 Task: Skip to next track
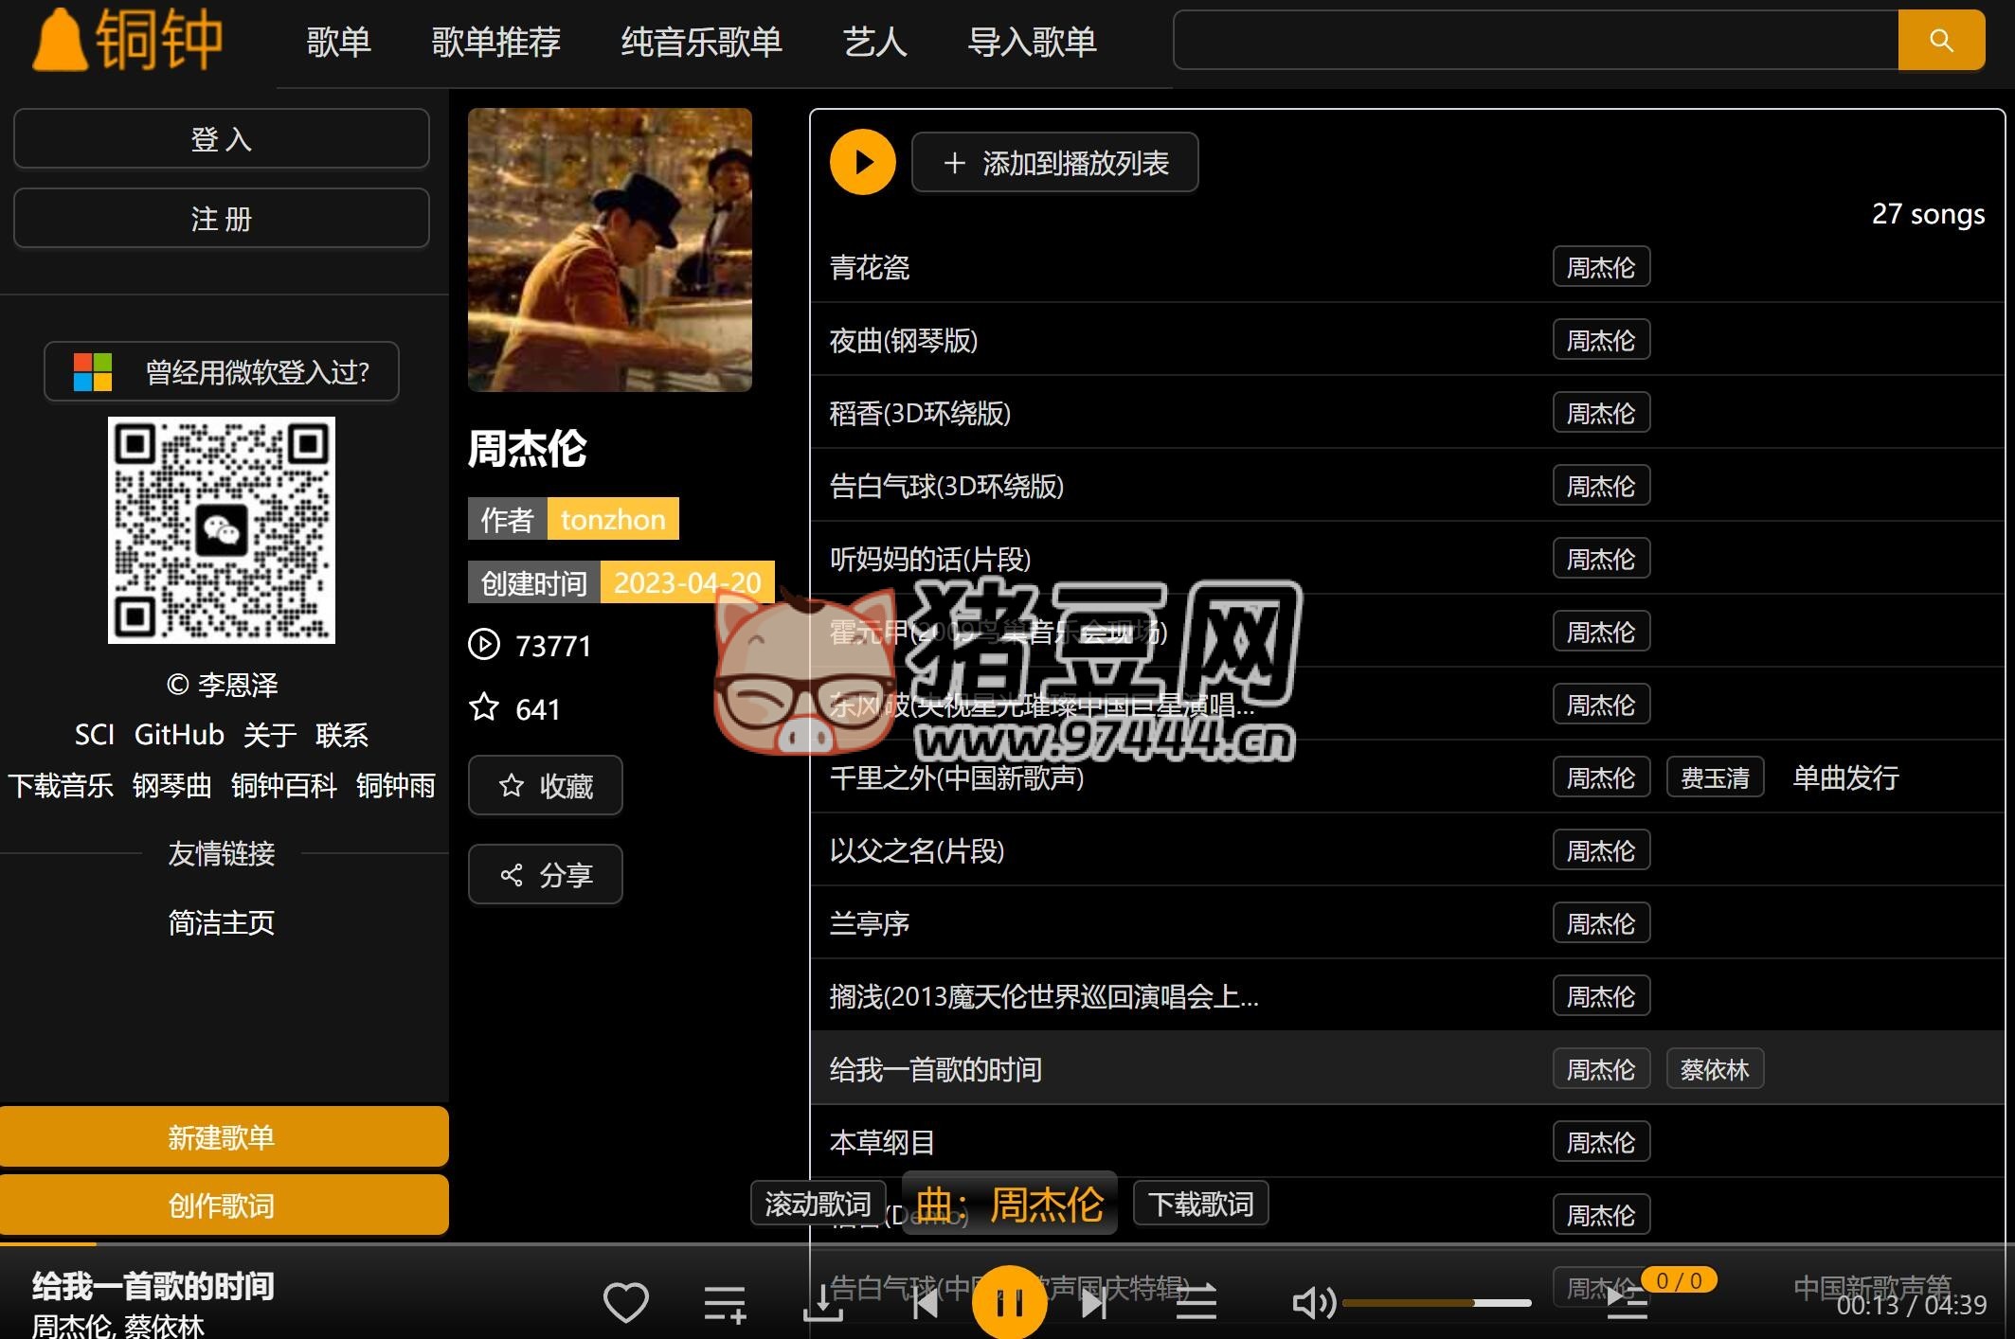pos(1094,1304)
